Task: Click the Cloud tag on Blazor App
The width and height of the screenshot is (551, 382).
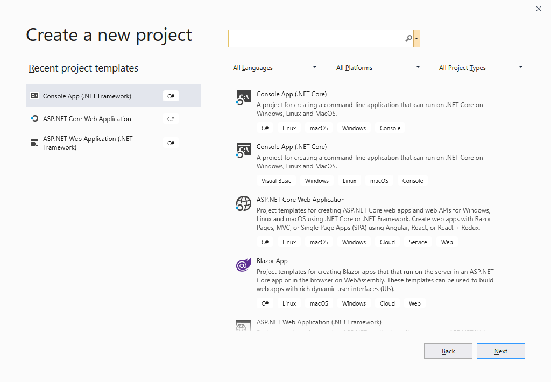Action: 387,303
